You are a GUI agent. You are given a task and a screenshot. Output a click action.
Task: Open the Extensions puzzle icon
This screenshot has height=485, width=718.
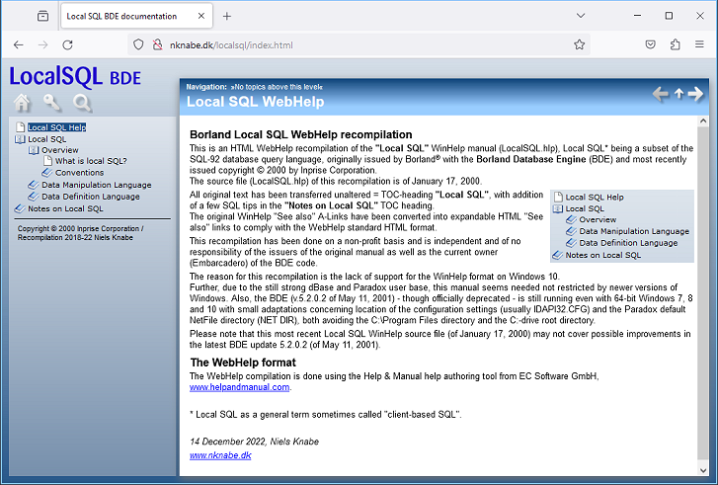tap(675, 44)
